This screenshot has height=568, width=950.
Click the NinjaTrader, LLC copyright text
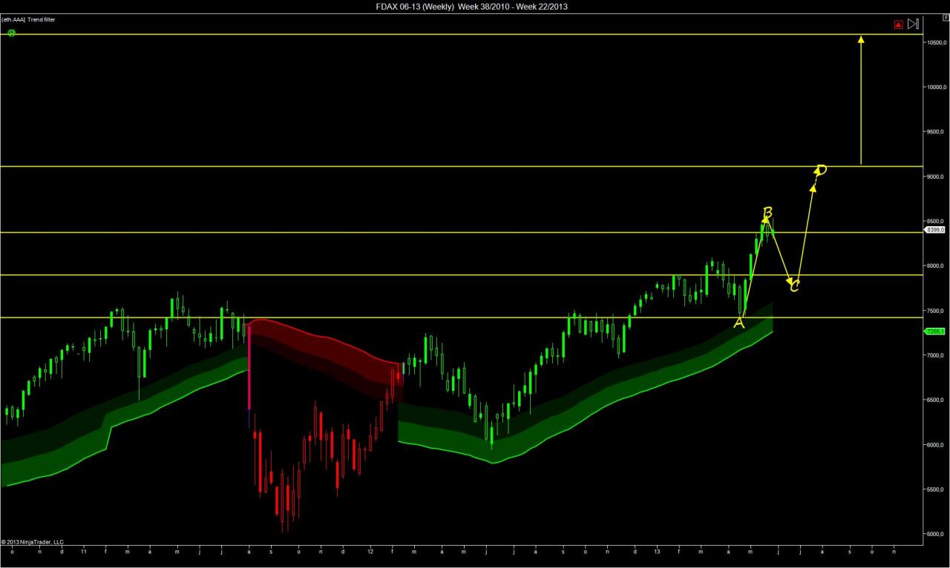[x=33, y=542]
